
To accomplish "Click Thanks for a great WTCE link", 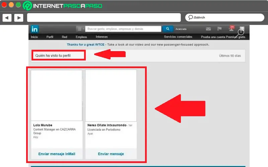I will (x=86, y=44).
